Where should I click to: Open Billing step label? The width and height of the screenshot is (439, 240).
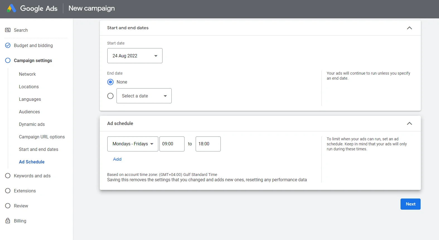point(20,221)
